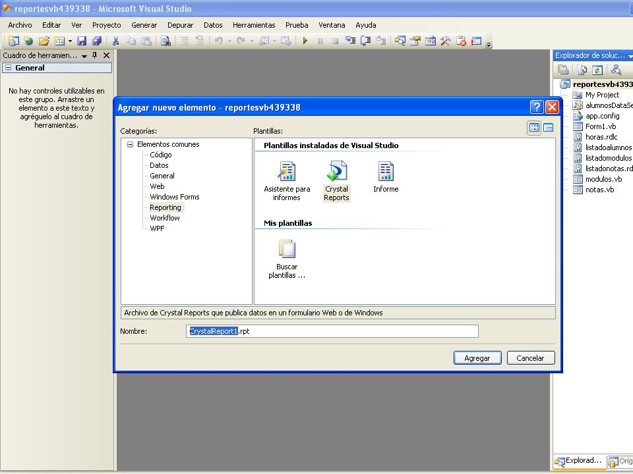Click the Navigate Backward toolbar icon
The image size is (633, 474).
point(264,41)
